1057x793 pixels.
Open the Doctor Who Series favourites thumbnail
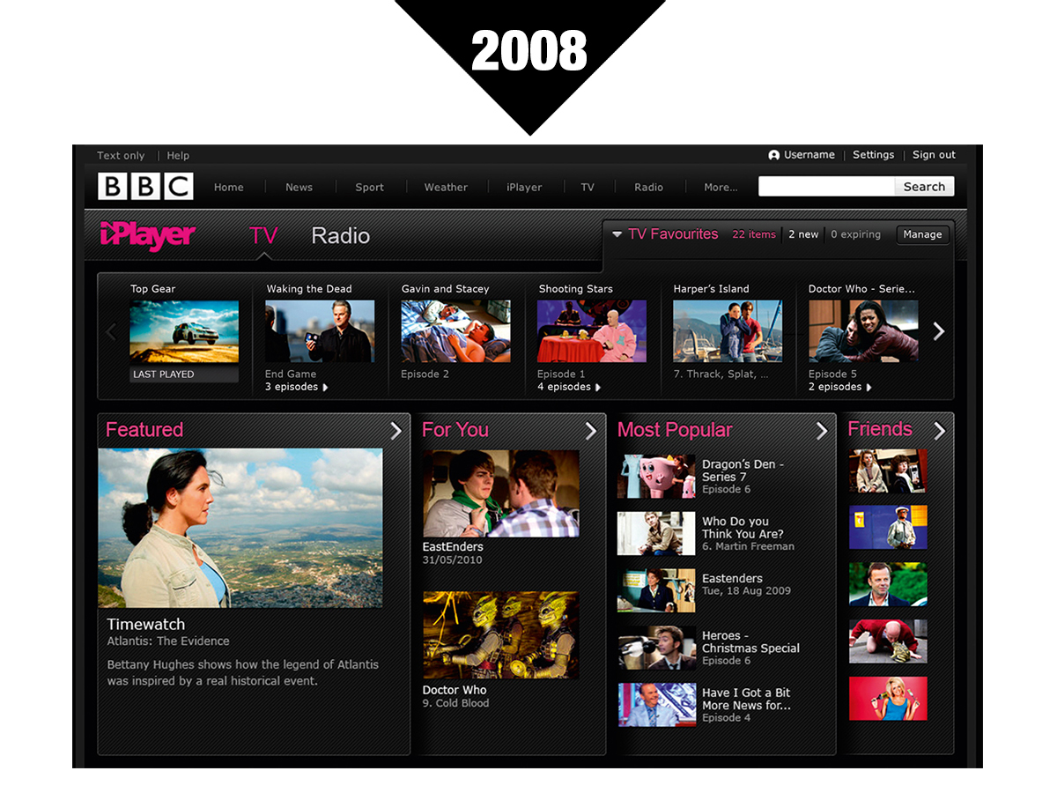pyautogui.click(x=863, y=331)
